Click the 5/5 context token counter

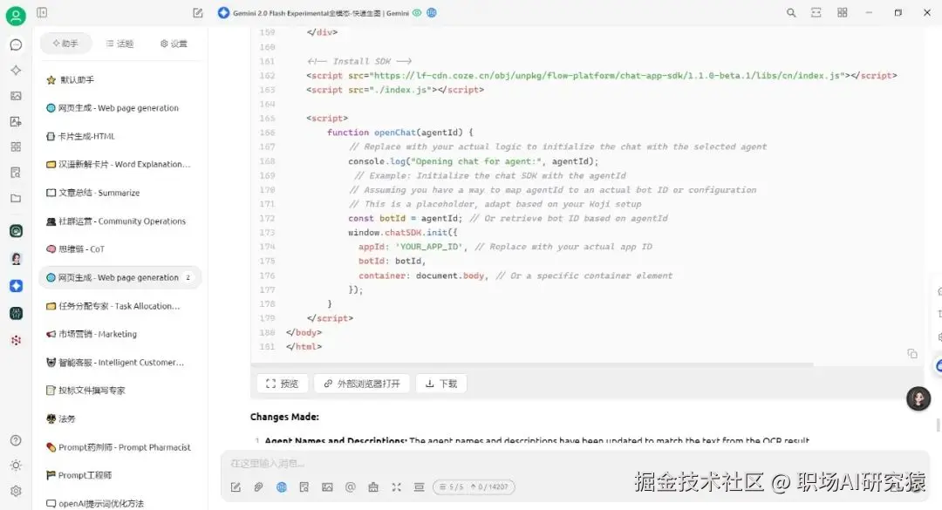click(x=474, y=487)
